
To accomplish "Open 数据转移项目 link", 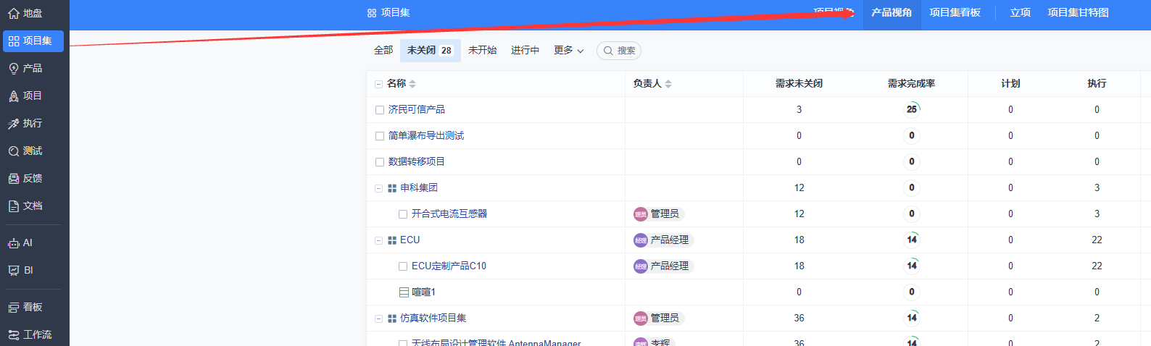I will 417,162.
